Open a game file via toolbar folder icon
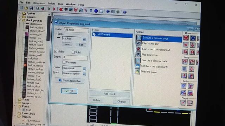This screenshot has height=126, width=225. (x=26, y=8)
